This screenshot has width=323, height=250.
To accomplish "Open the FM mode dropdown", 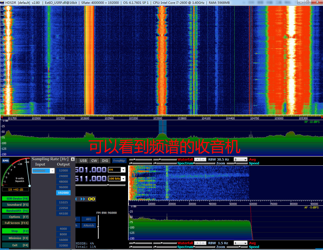I will (x=117, y=170).
